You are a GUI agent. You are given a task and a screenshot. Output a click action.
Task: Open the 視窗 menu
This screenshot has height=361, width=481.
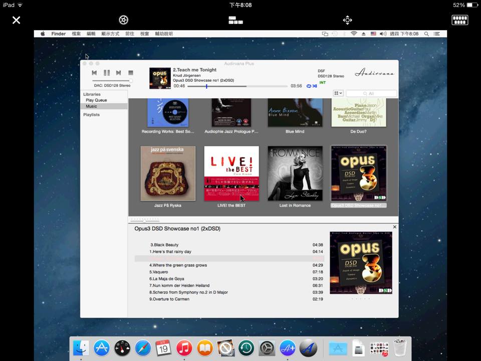coord(144,34)
